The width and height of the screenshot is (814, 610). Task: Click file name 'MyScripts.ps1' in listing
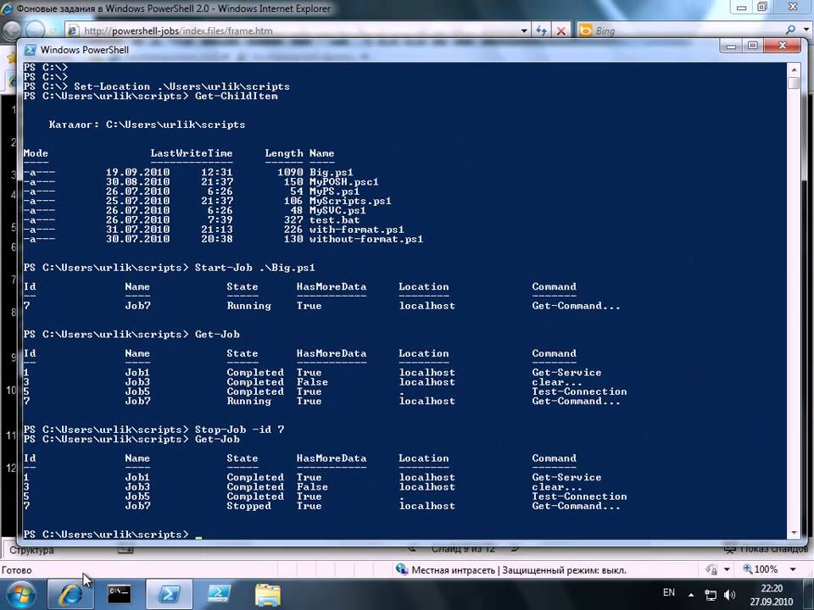pos(350,201)
